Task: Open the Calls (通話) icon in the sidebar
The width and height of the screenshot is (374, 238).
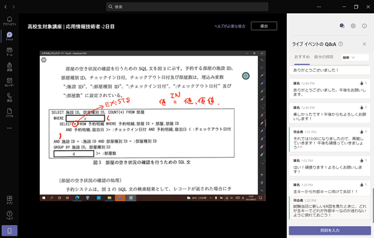Action: click(x=9, y=97)
